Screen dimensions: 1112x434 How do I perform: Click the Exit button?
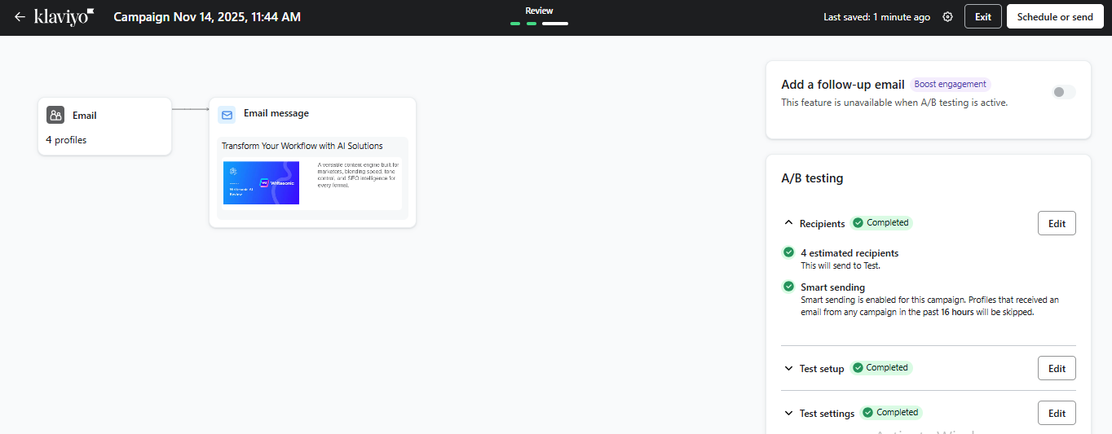click(x=983, y=17)
